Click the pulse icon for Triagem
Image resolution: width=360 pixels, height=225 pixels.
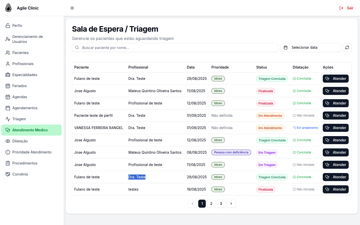[8, 119]
